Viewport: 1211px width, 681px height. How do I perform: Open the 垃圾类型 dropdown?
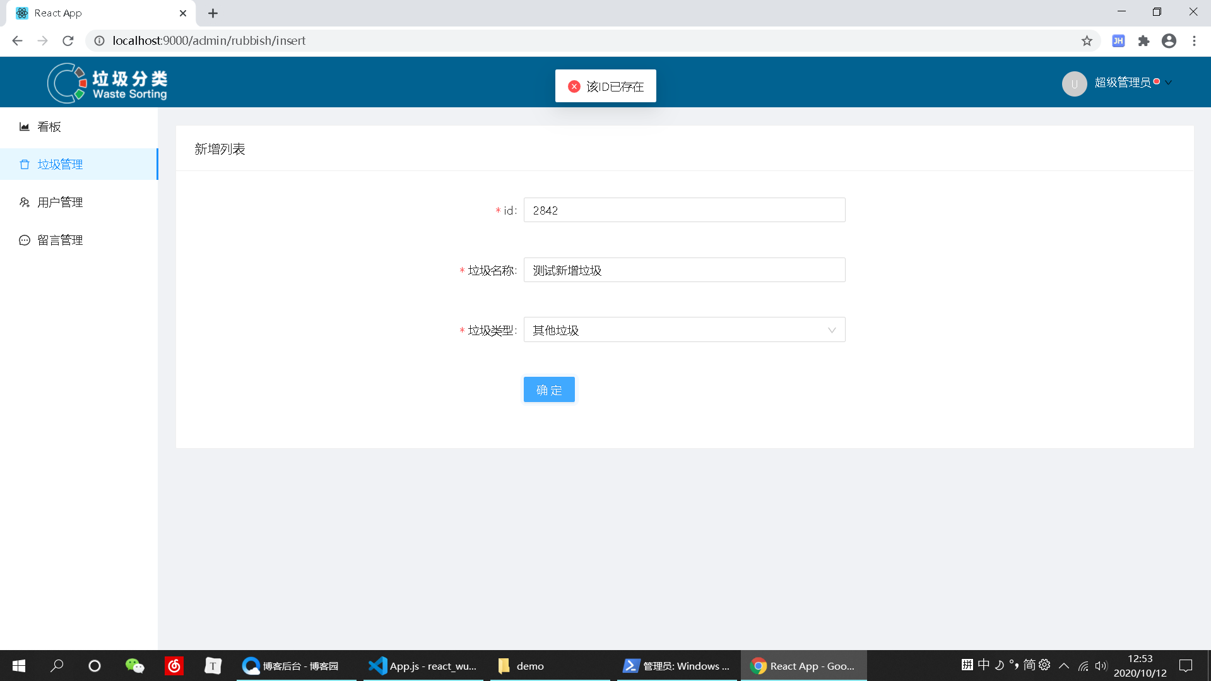pyautogui.click(x=684, y=330)
